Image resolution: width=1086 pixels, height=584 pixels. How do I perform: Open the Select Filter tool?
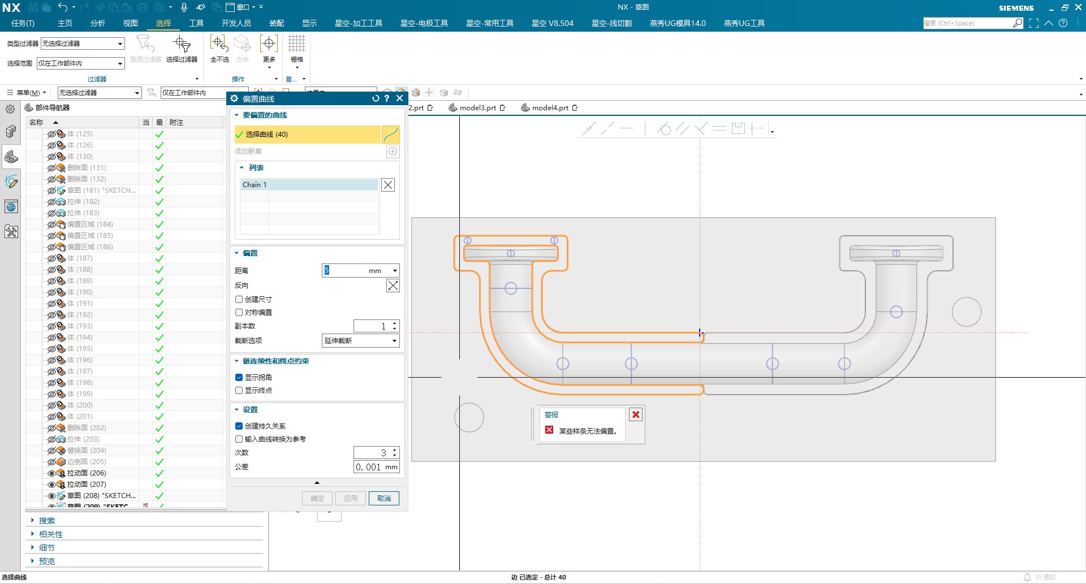pyautogui.click(x=182, y=49)
